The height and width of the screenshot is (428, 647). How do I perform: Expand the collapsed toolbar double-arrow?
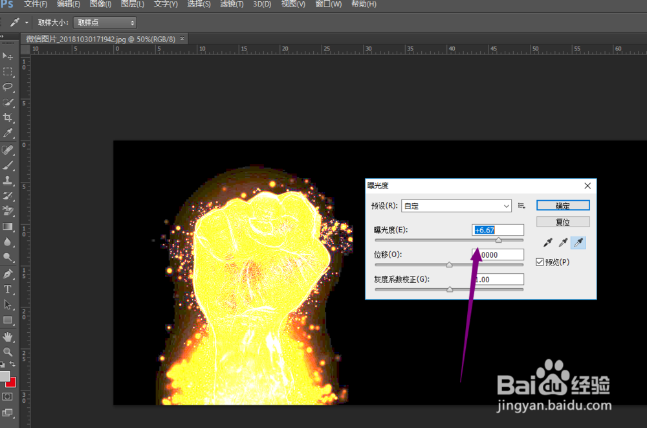pos(2,36)
